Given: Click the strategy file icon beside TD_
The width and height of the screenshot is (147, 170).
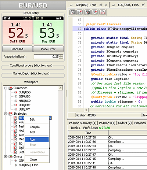Looking at the screenshot, I should (15, 144).
